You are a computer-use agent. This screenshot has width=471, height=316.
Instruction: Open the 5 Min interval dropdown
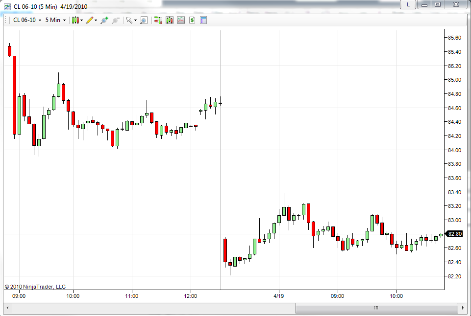[55, 20]
